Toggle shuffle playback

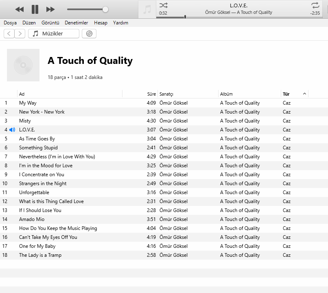[163, 5]
